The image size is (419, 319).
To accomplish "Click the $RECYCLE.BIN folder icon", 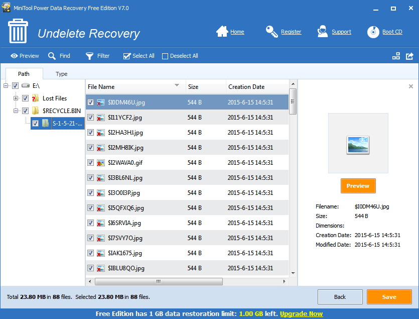I will click(35, 111).
